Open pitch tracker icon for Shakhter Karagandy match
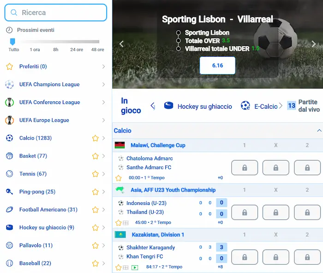 coord(126,267)
